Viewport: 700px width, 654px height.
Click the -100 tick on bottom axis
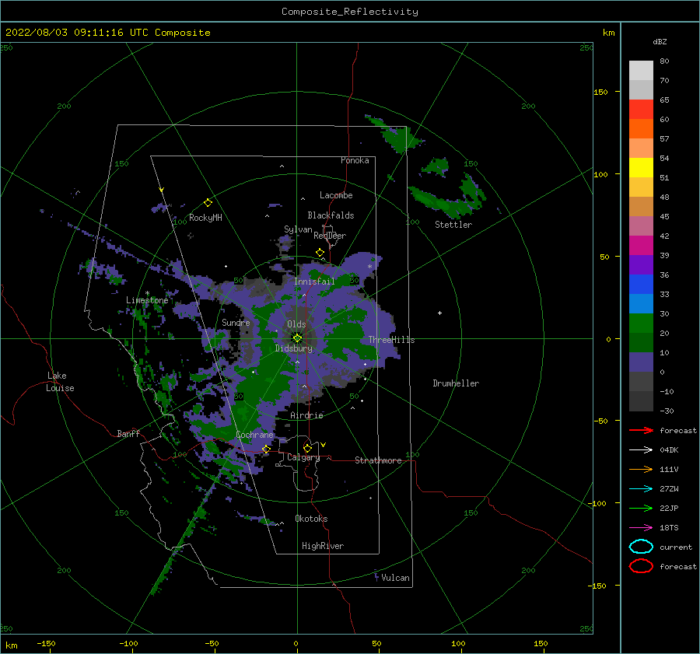(x=128, y=643)
